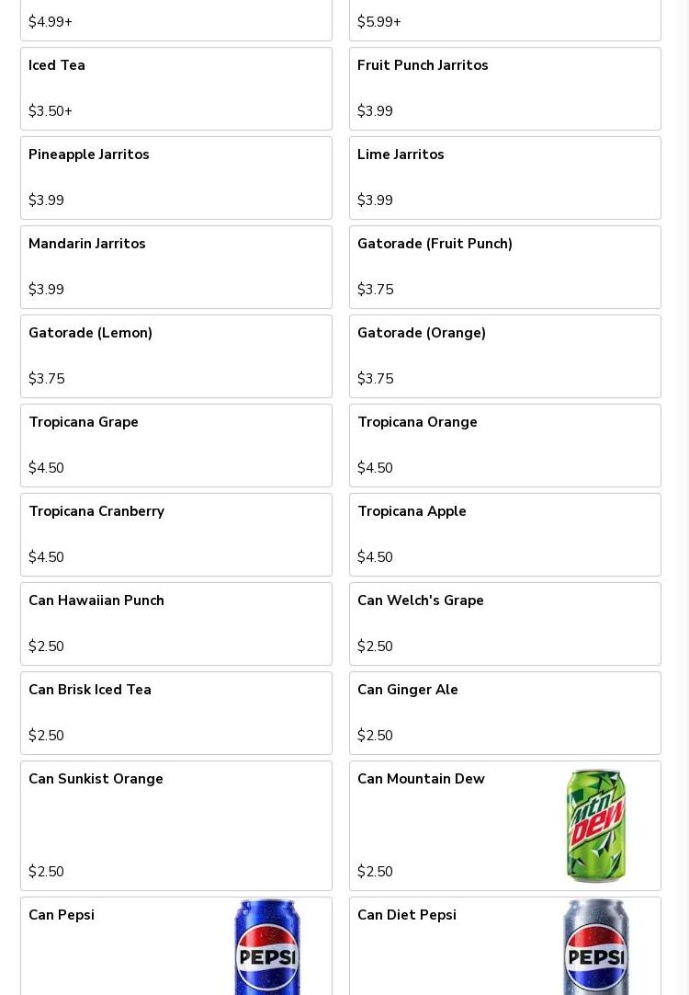The height and width of the screenshot is (995, 689).
Task: Choose Can Sunkist Orange item
Action: 176,825
